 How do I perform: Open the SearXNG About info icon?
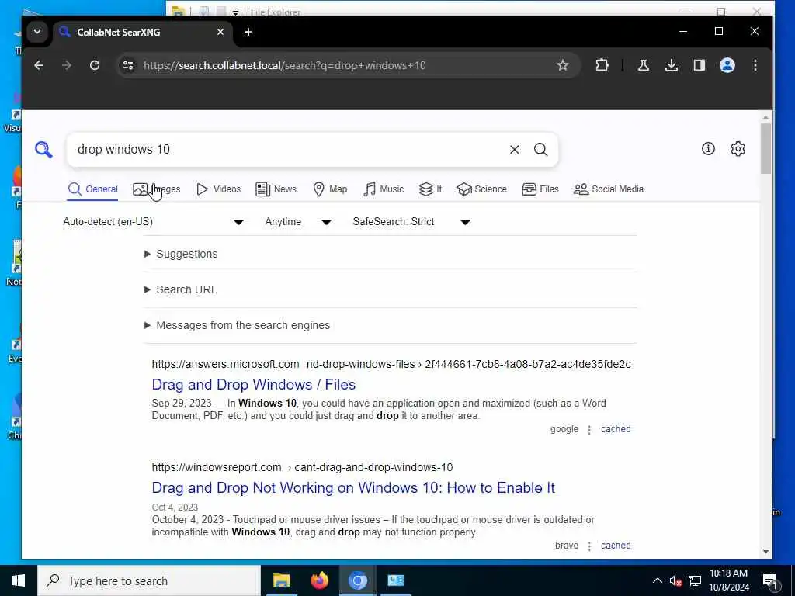click(x=708, y=149)
